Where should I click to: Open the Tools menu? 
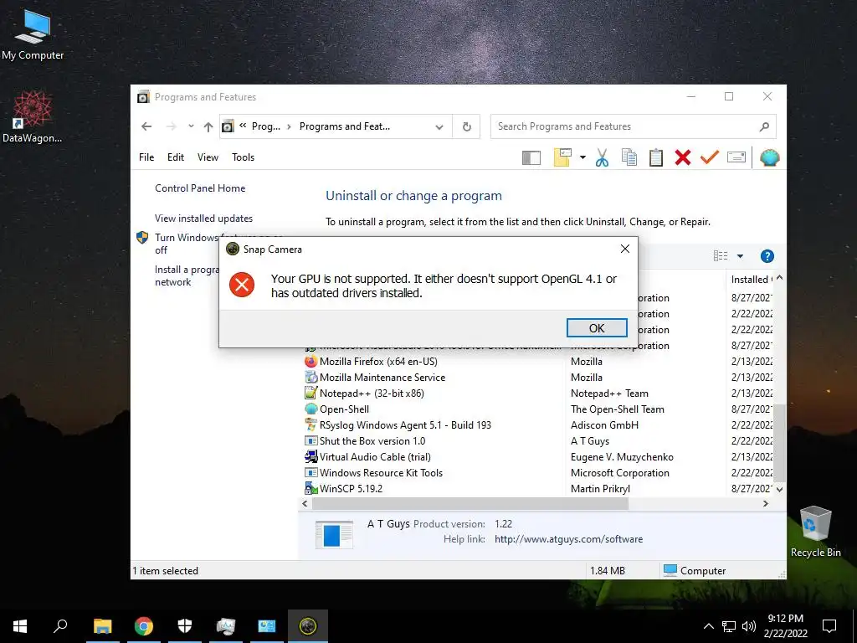[244, 157]
